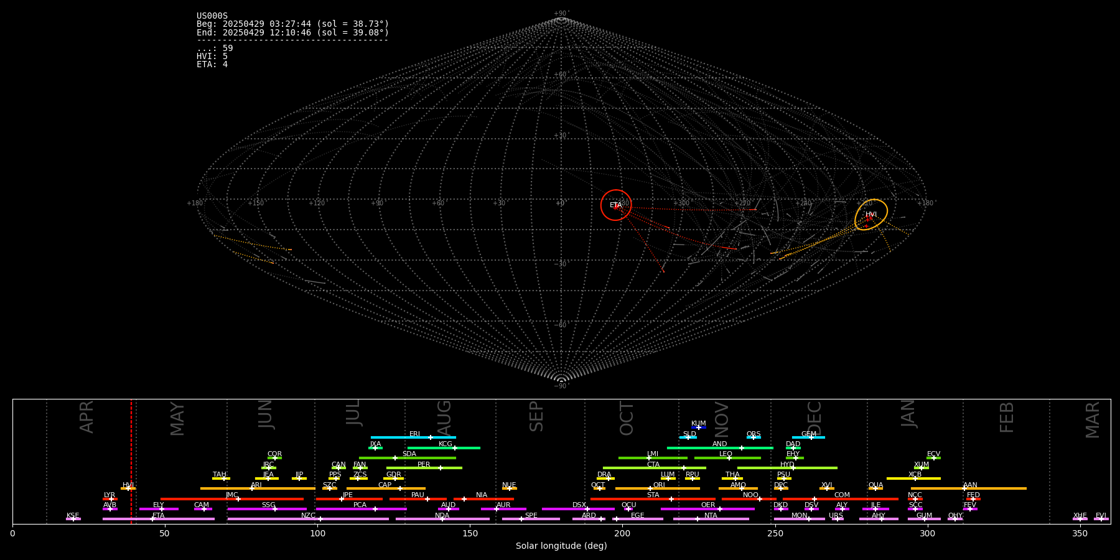Click the PER shower bar label
The width and height of the screenshot is (1120, 560).
pyautogui.click(x=424, y=464)
